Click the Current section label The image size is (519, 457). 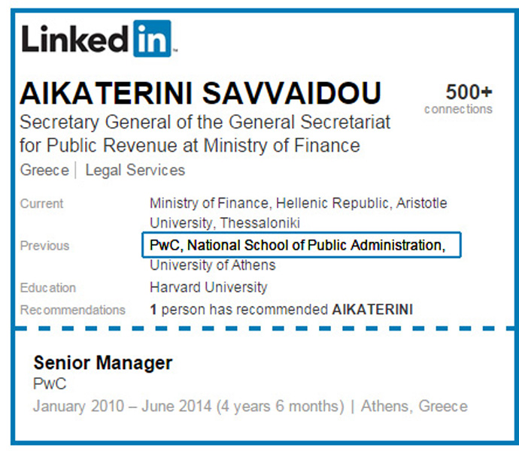click(x=41, y=204)
